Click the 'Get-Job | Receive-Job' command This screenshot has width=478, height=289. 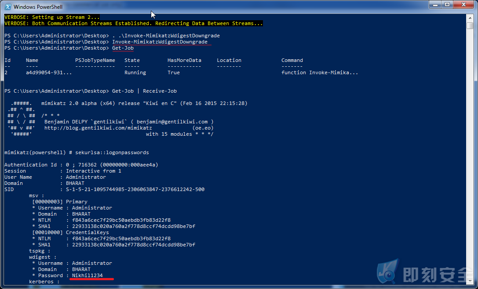pos(144,91)
